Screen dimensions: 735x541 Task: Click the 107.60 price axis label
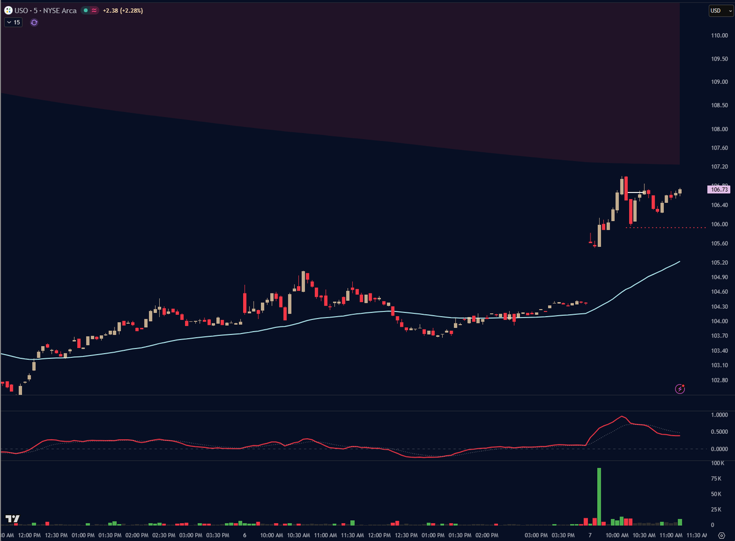pos(719,148)
